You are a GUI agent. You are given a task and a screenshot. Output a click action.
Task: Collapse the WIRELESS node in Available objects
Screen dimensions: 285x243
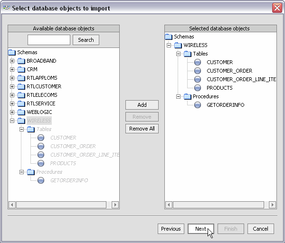click(x=12, y=121)
